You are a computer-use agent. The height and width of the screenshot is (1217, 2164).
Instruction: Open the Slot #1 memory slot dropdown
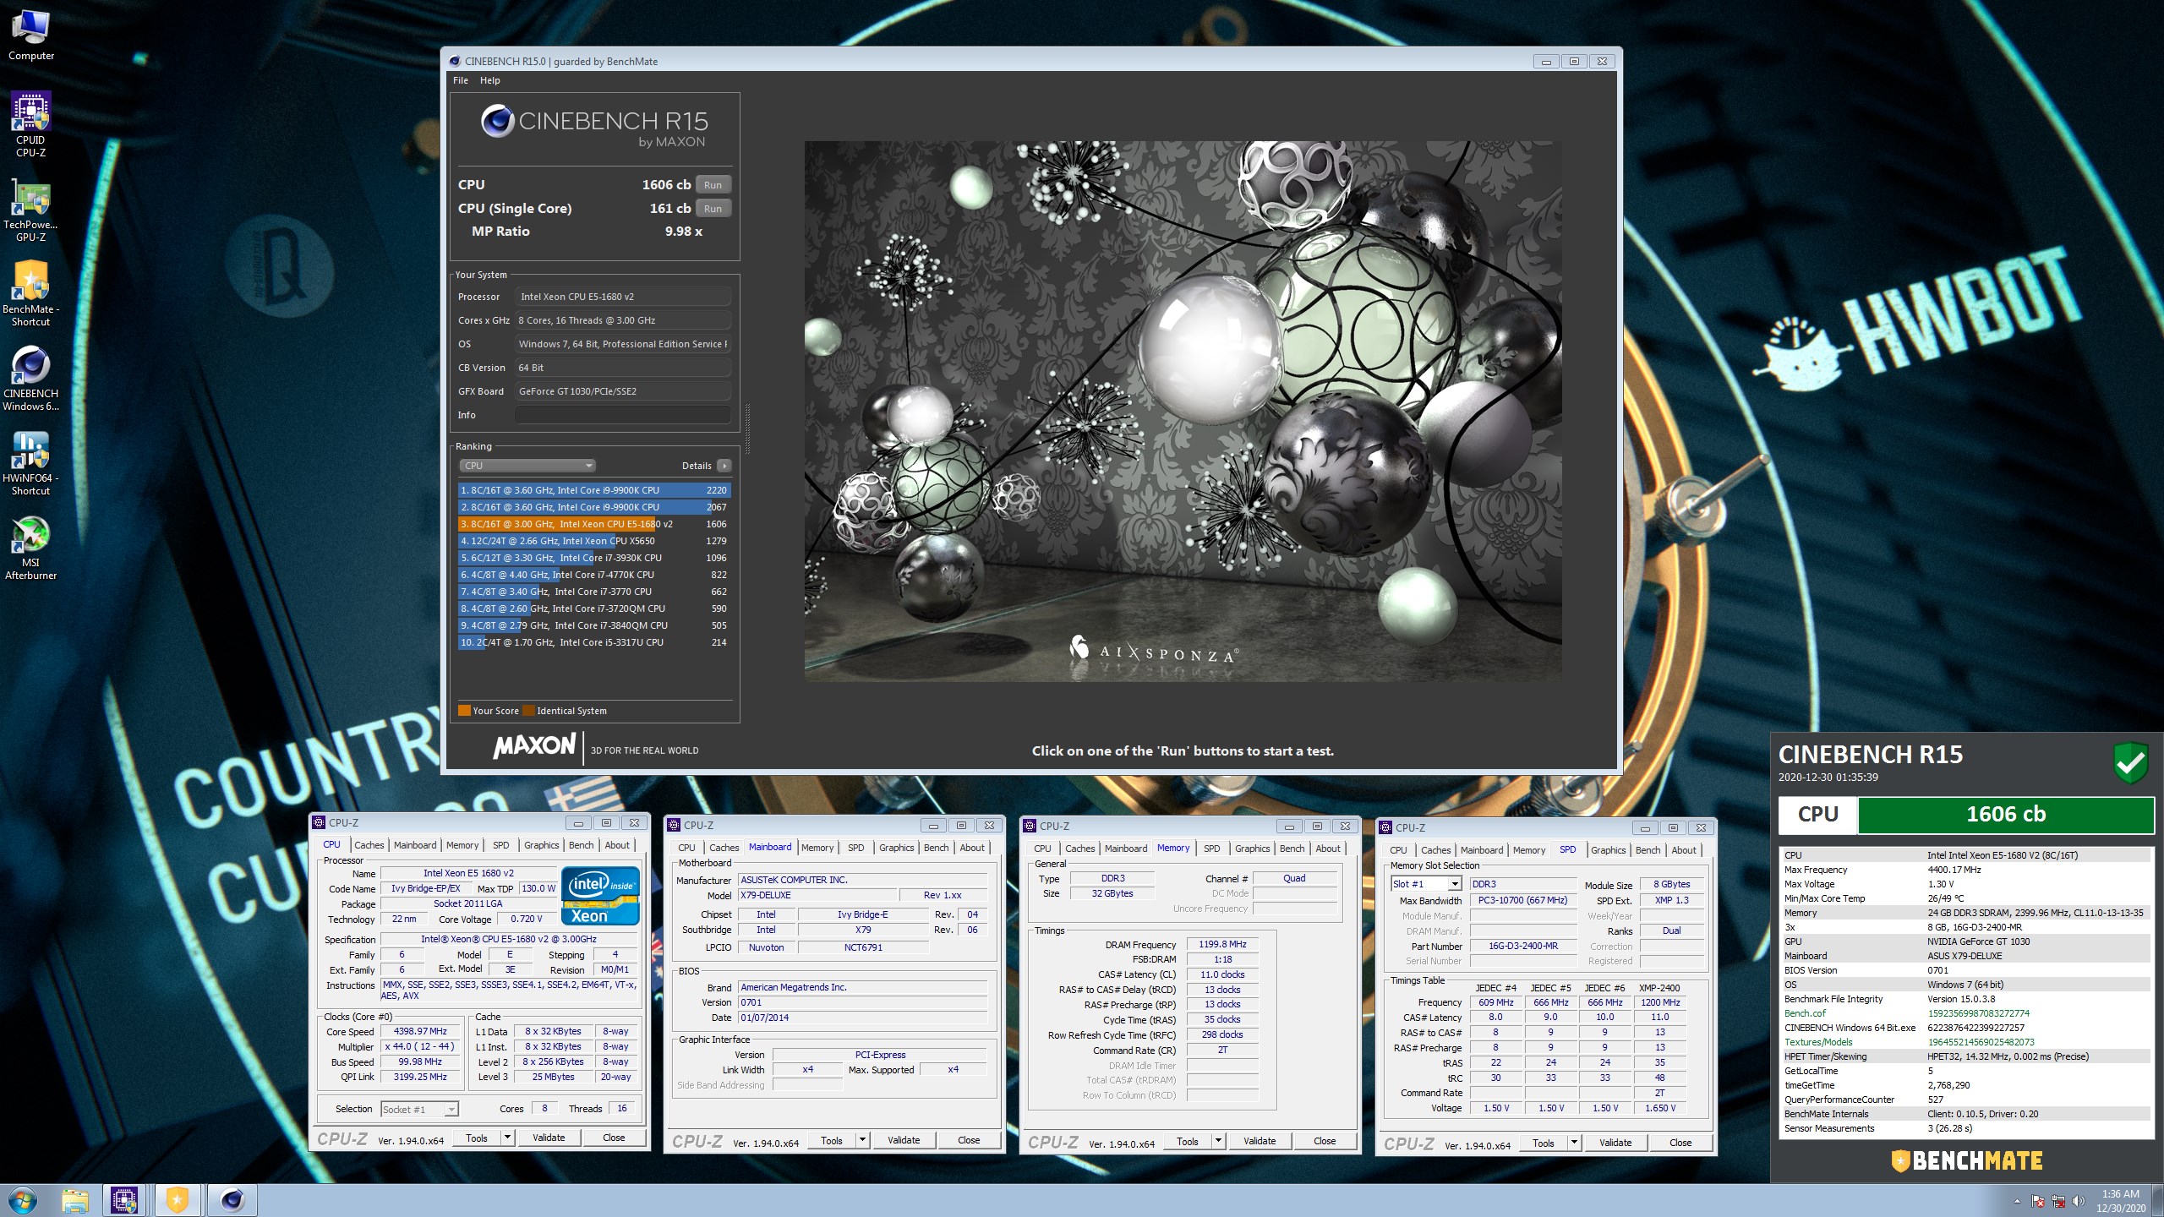click(x=1426, y=884)
